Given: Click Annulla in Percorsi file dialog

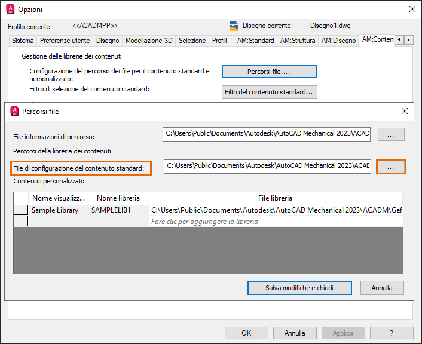Looking at the screenshot, I should point(382,288).
